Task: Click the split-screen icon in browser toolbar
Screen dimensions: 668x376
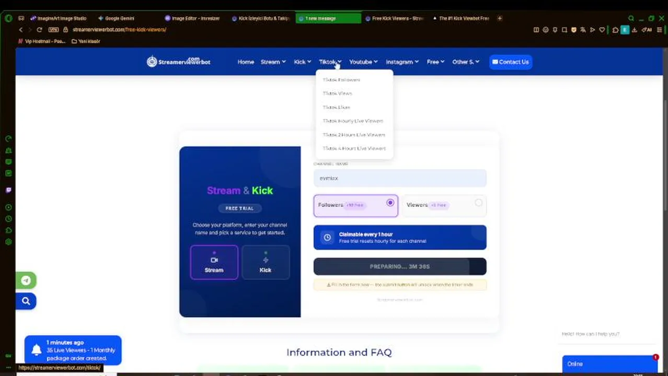Action: point(536,30)
